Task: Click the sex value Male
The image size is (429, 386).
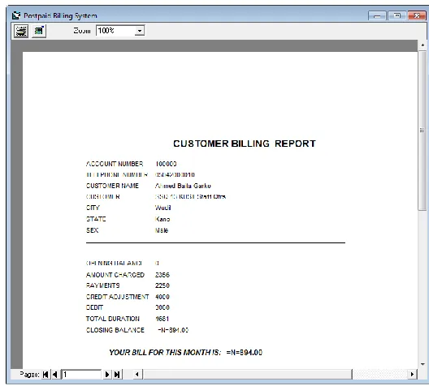Action: click(162, 230)
